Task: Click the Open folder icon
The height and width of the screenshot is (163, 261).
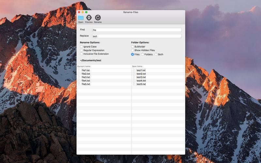Action: [81, 18]
